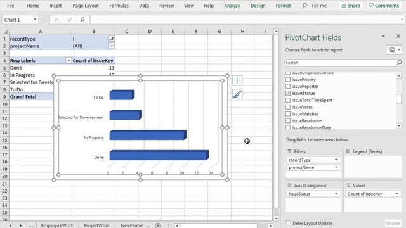Open the Analyze ribbon tab
Screen dimensions: 406x228
232,6
